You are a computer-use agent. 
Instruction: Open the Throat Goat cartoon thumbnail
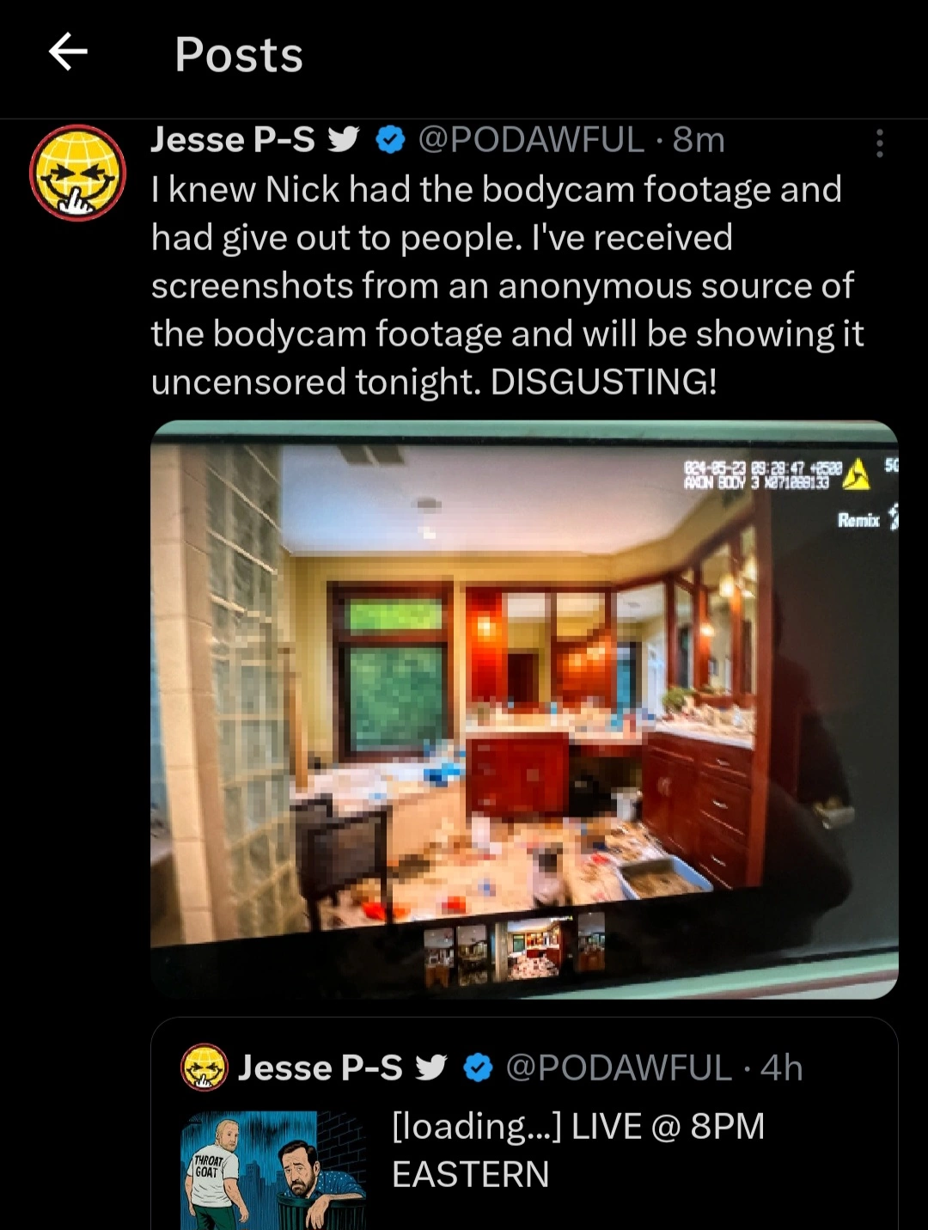tap(273, 1171)
